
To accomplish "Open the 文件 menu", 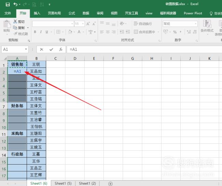I will click(x=8, y=13).
